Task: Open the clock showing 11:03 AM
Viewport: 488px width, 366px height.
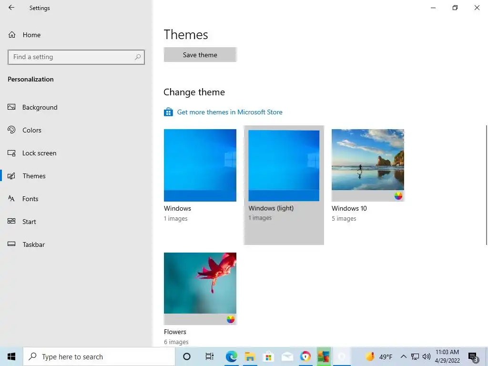Action: (447, 356)
